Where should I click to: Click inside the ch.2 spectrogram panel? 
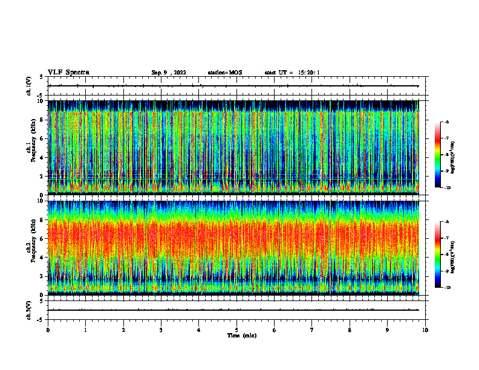(233, 248)
